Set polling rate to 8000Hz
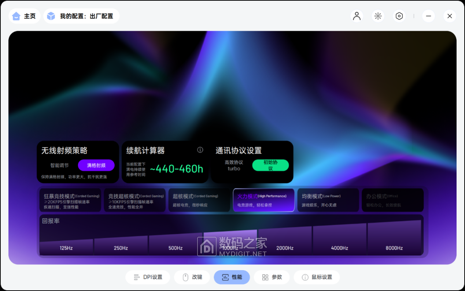465x291 pixels. pyautogui.click(x=394, y=238)
